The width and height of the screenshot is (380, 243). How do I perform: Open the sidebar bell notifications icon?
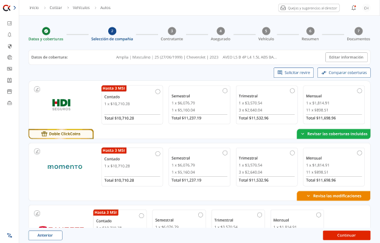point(10,35)
